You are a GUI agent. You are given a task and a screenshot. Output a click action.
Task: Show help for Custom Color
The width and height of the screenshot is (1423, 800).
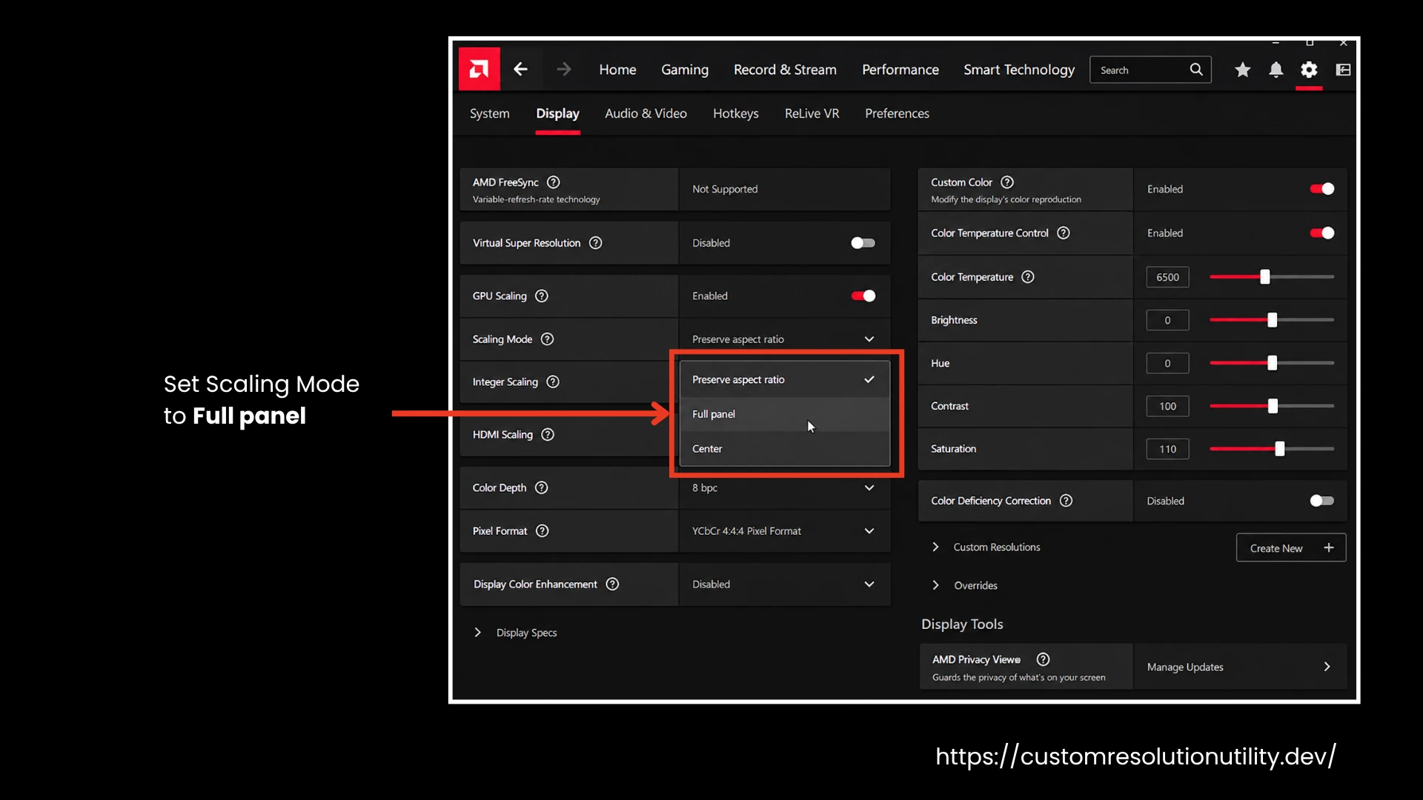click(x=1007, y=182)
